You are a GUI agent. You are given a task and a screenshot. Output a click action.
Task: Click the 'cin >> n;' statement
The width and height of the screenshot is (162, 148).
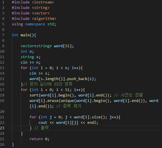coord(31,62)
